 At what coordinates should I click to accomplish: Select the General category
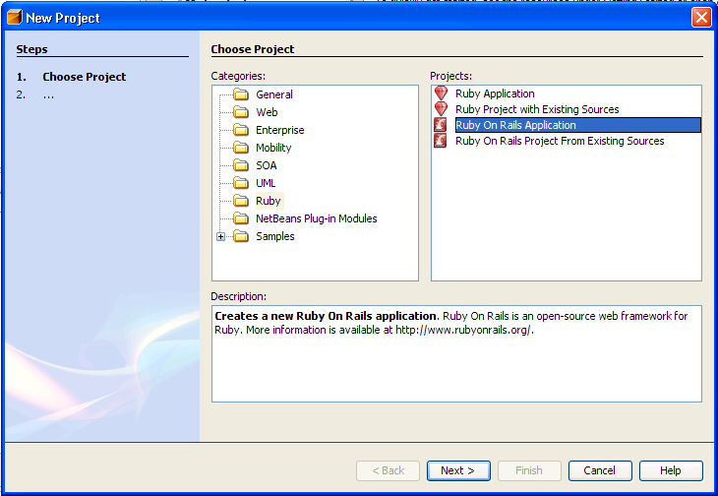point(274,94)
